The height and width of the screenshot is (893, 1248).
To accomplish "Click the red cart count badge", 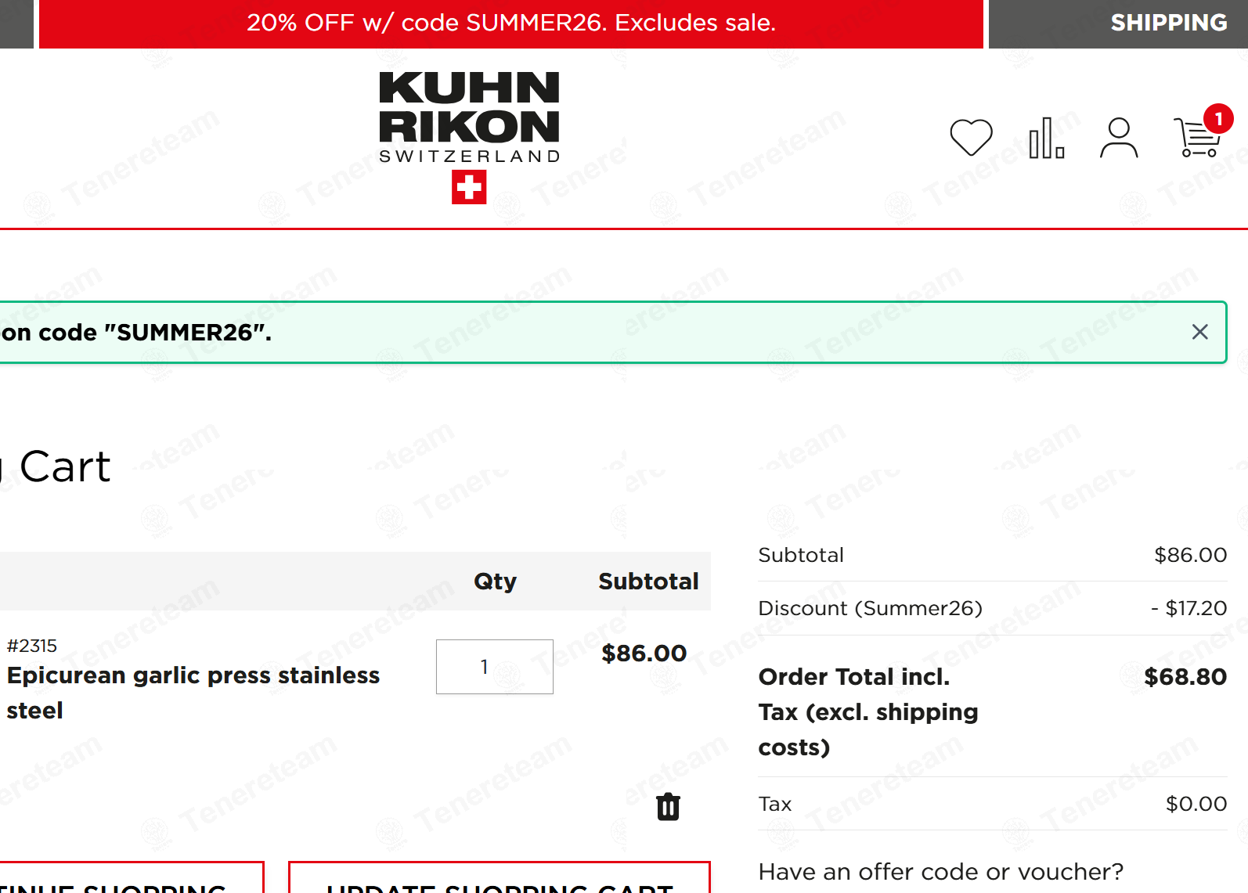I will 1218,119.
